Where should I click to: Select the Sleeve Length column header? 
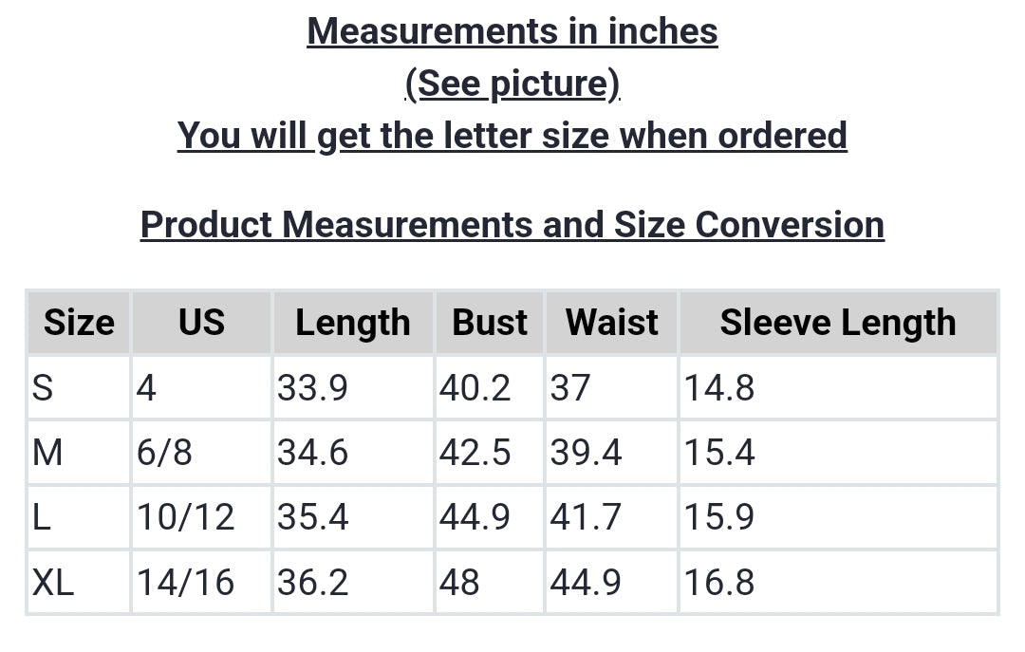coord(838,323)
